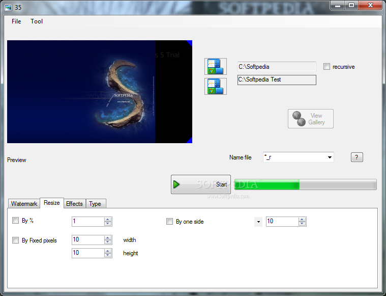Screen dimensions: 386x296
Task: Click the destination folder browse icon beside C:\Softpedia Test
Action: [x=216, y=86]
